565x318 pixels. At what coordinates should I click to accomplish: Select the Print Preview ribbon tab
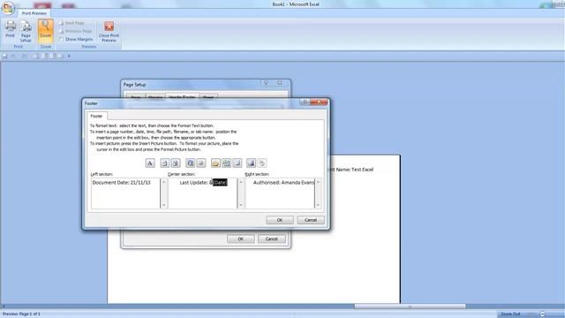coord(34,13)
